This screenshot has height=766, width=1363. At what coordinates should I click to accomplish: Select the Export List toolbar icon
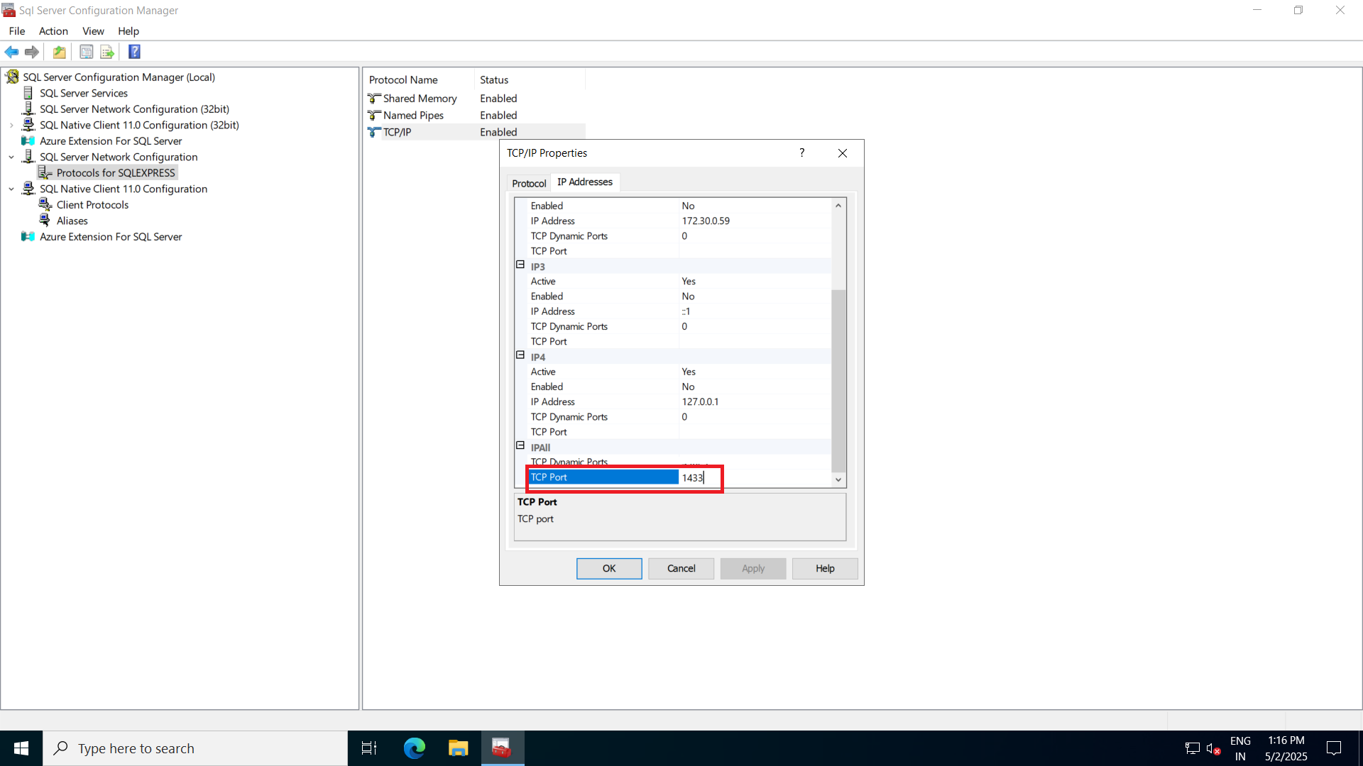(x=106, y=52)
